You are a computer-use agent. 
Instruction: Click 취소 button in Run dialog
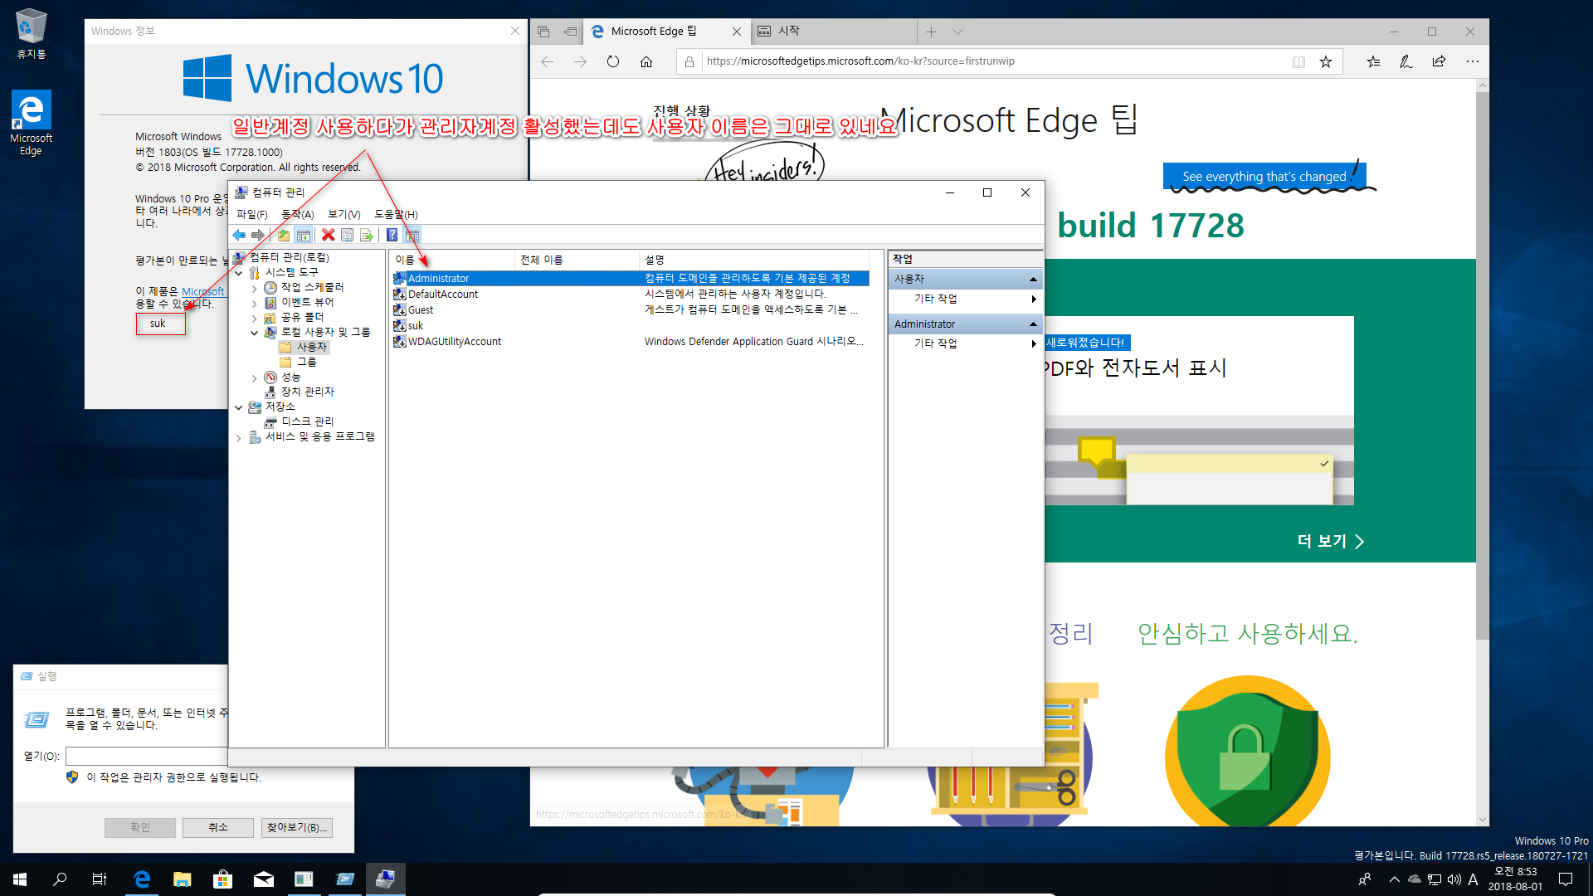pyautogui.click(x=218, y=828)
